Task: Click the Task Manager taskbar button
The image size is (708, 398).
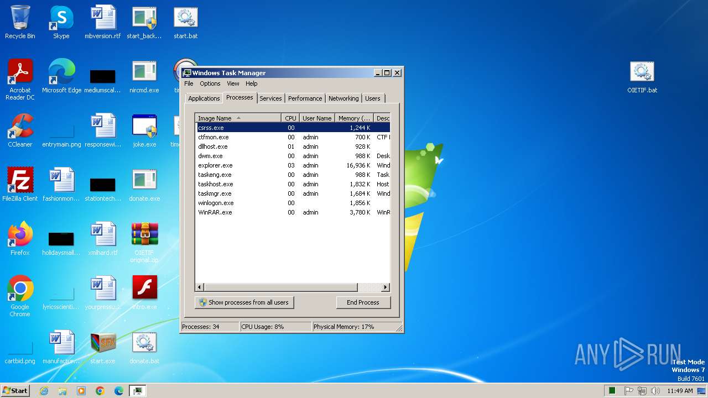Action: pos(137,391)
